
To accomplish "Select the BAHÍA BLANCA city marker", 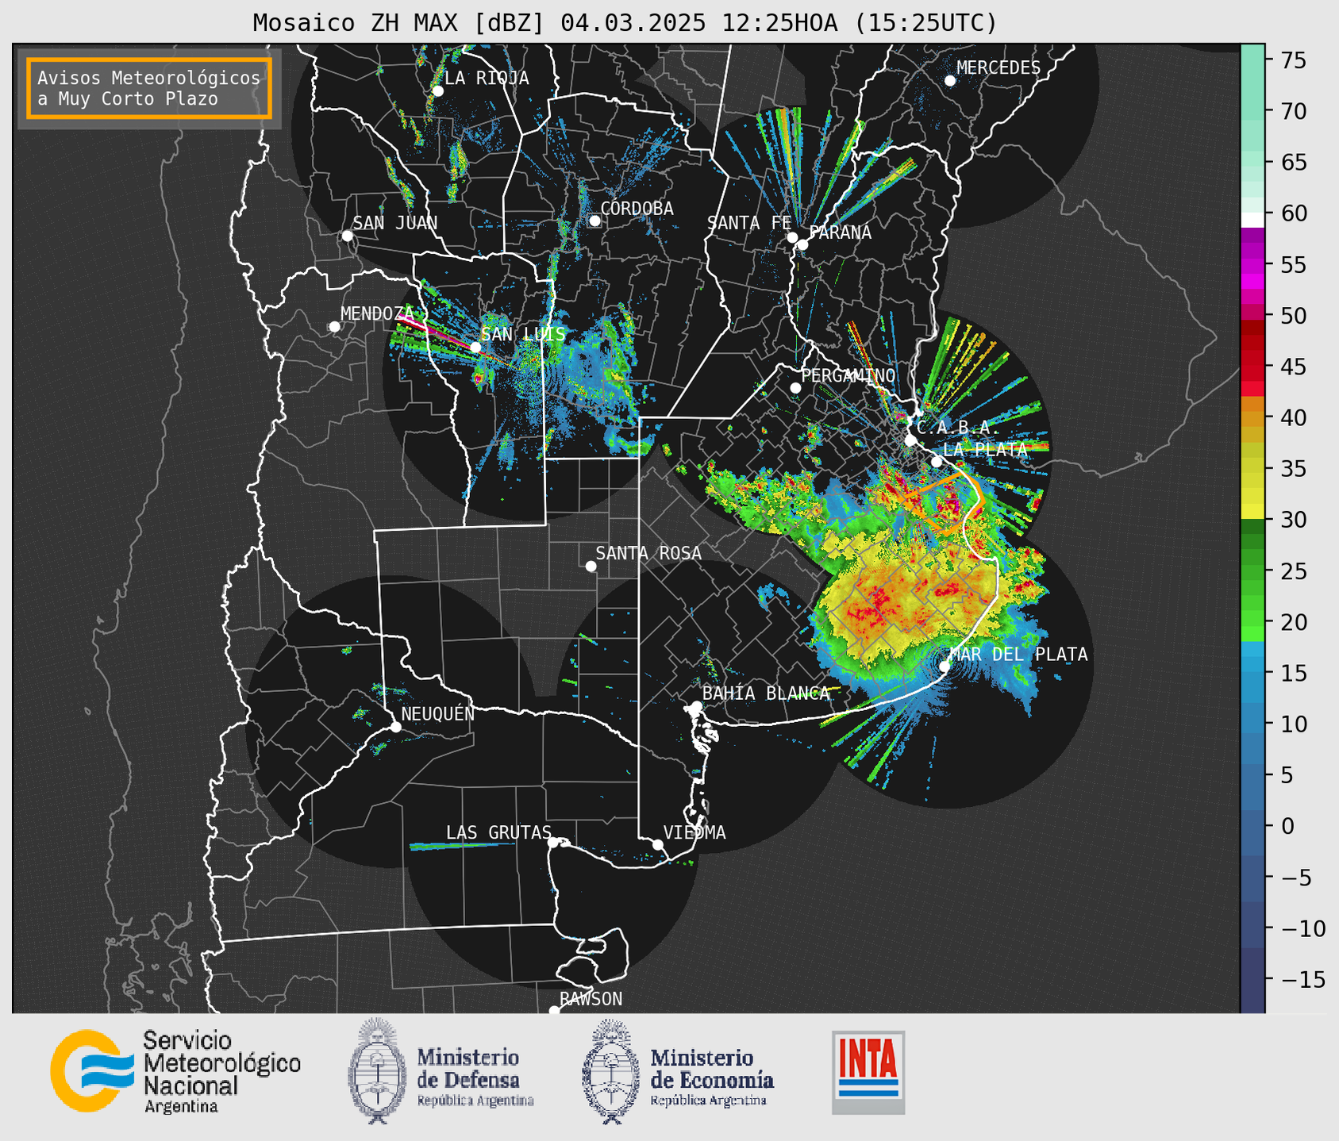I will click(696, 706).
